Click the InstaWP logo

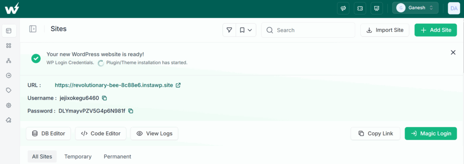tap(12, 8)
